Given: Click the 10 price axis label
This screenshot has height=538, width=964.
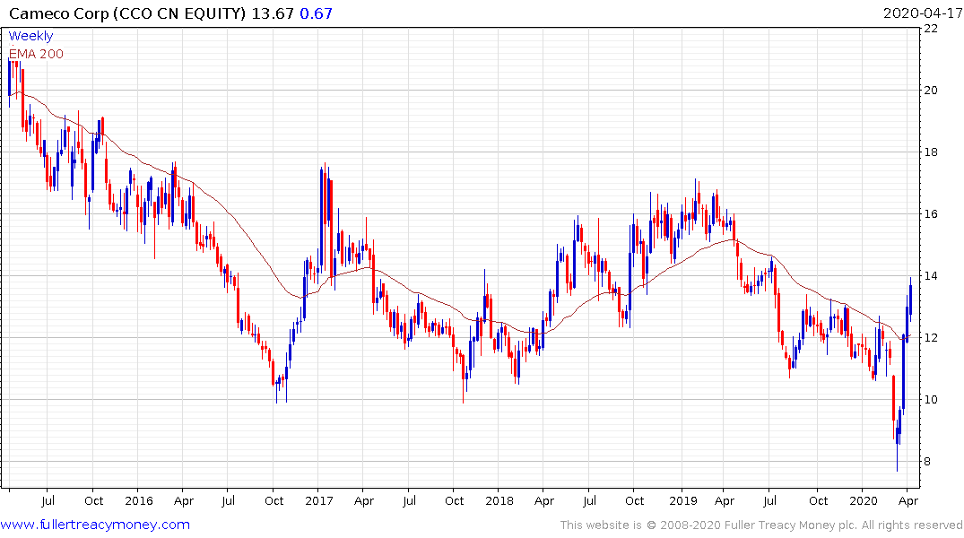Looking at the screenshot, I should point(931,400).
